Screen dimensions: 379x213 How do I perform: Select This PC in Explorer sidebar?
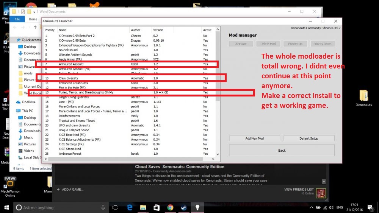(25, 111)
